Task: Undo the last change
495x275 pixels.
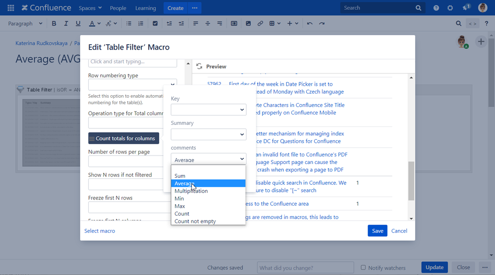Action: 310,23
